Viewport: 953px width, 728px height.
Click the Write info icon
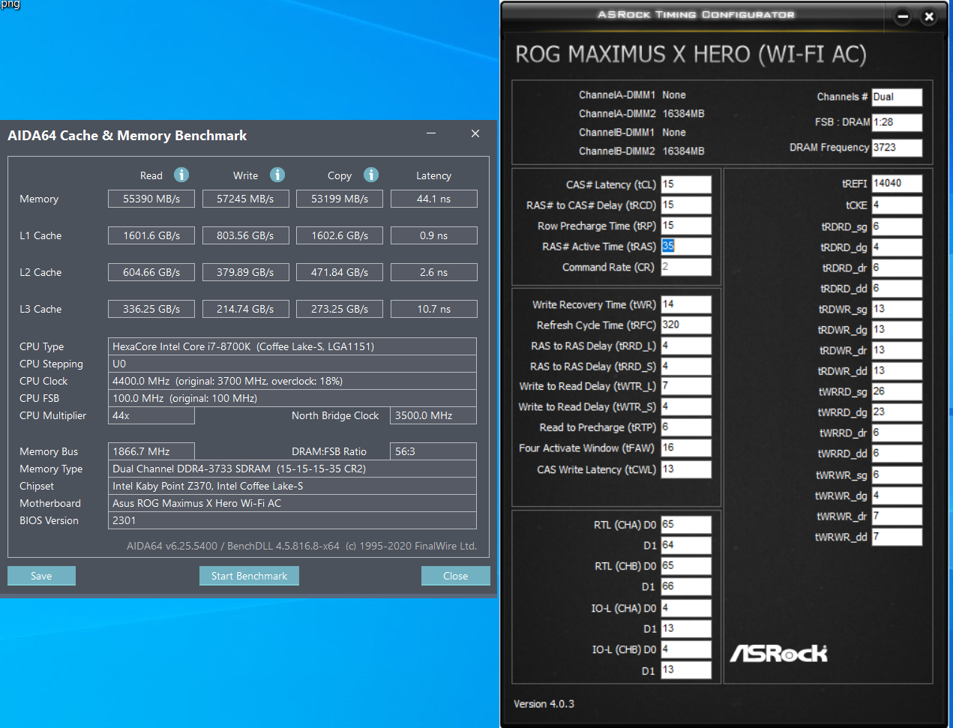(277, 175)
